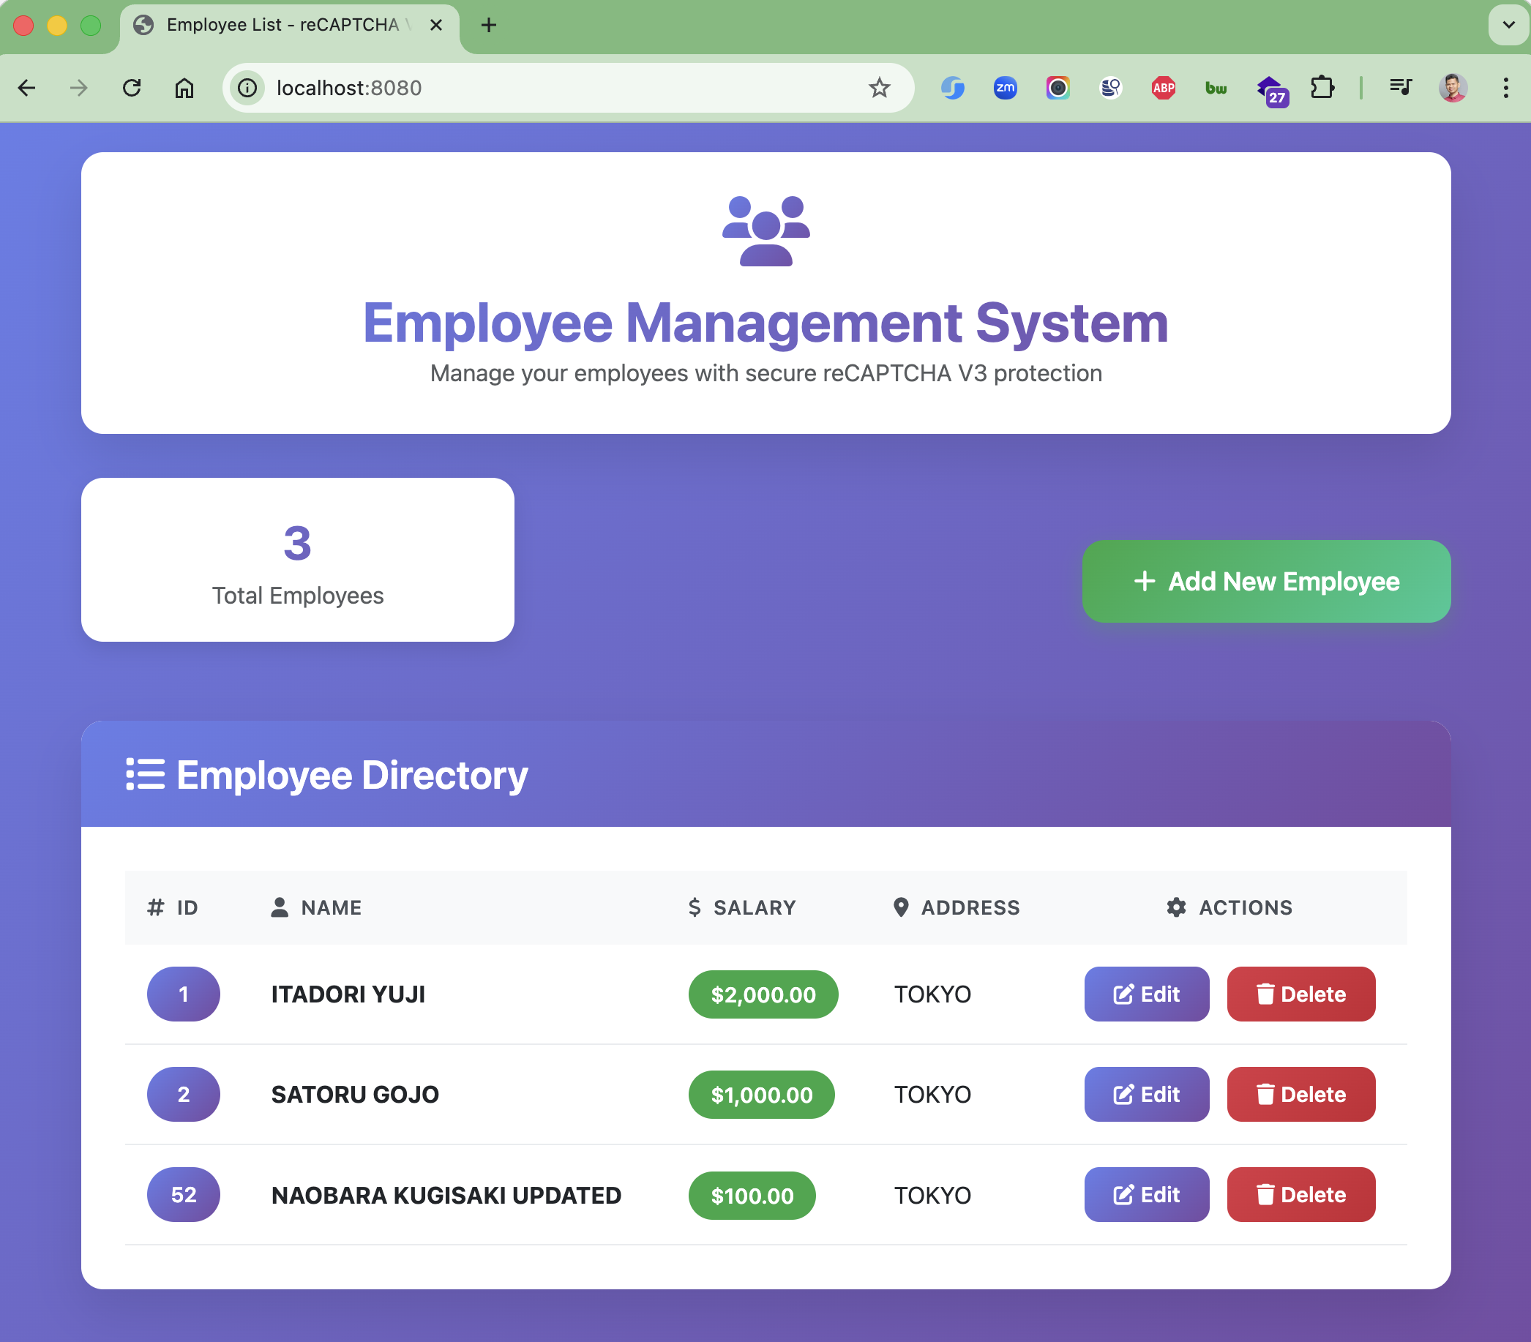
Task: Go to browser home page
Action: [184, 88]
